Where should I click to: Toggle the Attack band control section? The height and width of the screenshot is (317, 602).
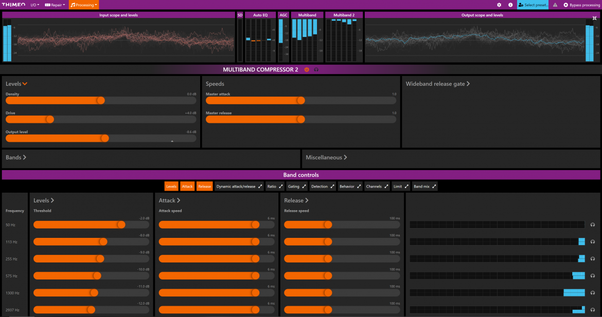coord(187,187)
